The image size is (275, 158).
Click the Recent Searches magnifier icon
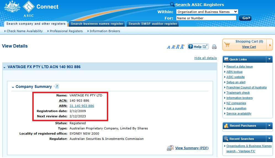click(x=226, y=139)
